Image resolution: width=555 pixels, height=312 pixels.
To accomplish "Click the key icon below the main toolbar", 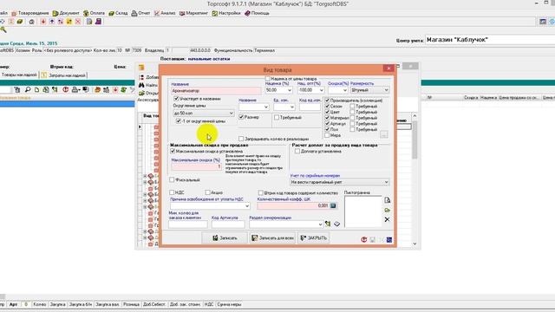I will tap(3, 30).
